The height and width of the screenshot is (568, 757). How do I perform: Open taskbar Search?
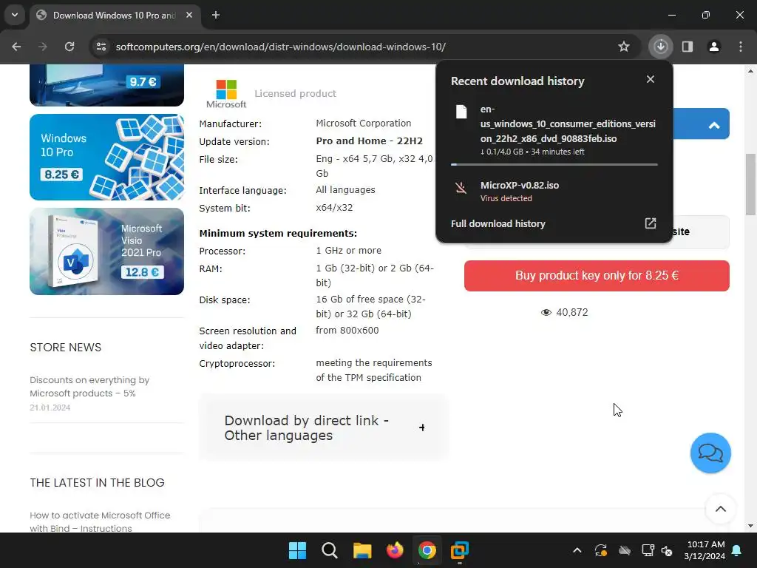(x=330, y=550)
